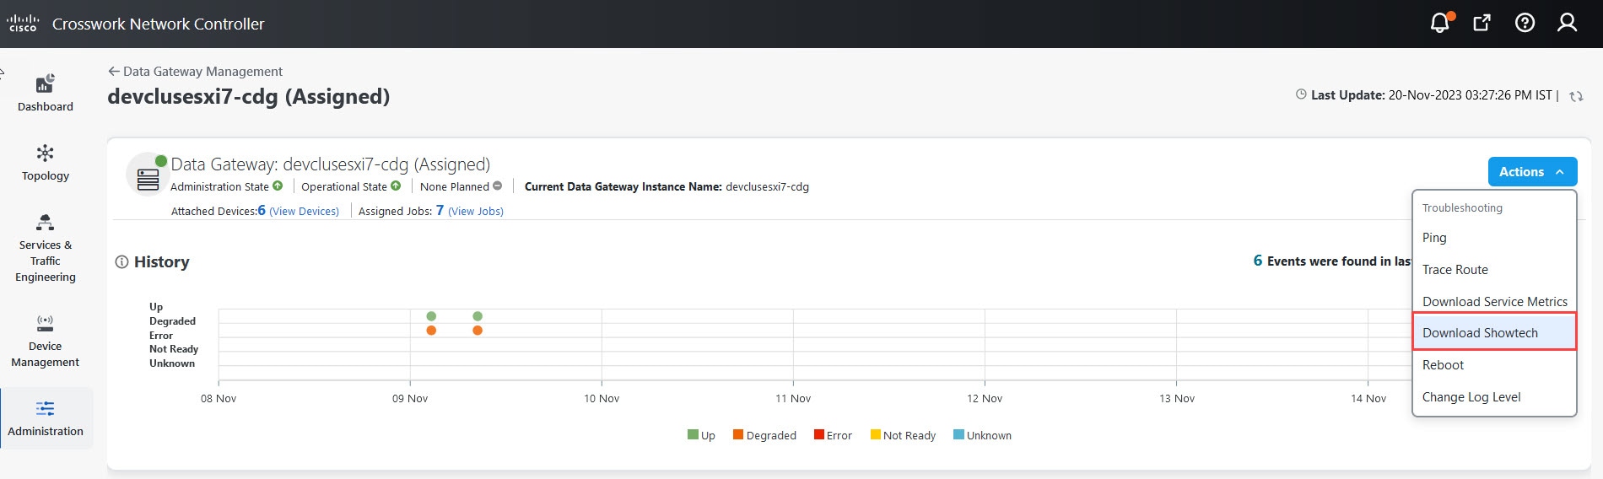Toggle the Up legend green swatch

pos(693,435)
